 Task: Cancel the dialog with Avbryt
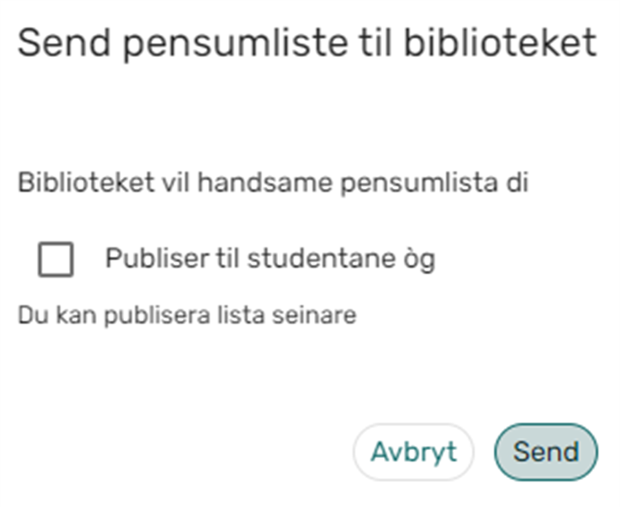413,452
